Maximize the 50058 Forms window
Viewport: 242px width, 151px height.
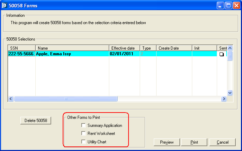tap(228, 6)
